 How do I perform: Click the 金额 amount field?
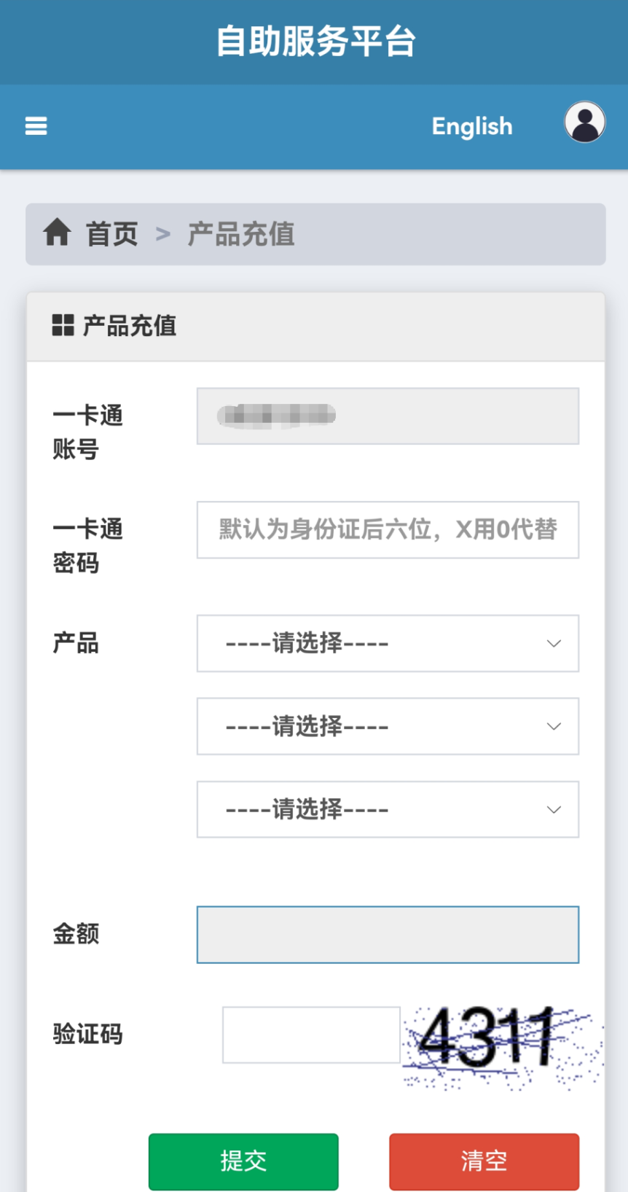point(388,935)
